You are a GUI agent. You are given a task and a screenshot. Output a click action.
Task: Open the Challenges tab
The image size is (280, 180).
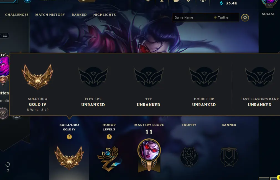coord(17,15)
